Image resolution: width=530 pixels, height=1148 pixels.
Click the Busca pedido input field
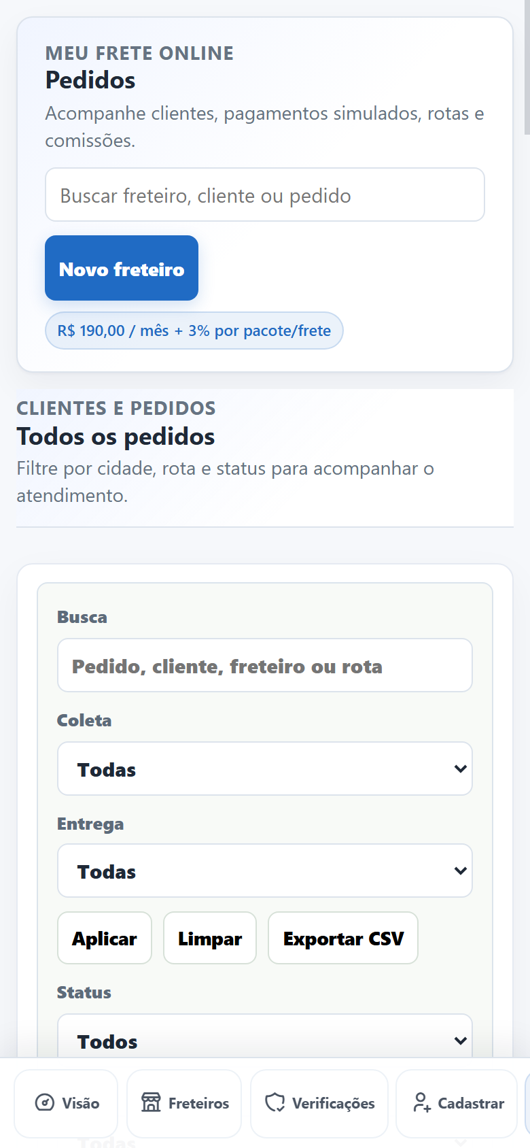pos(265,665)
